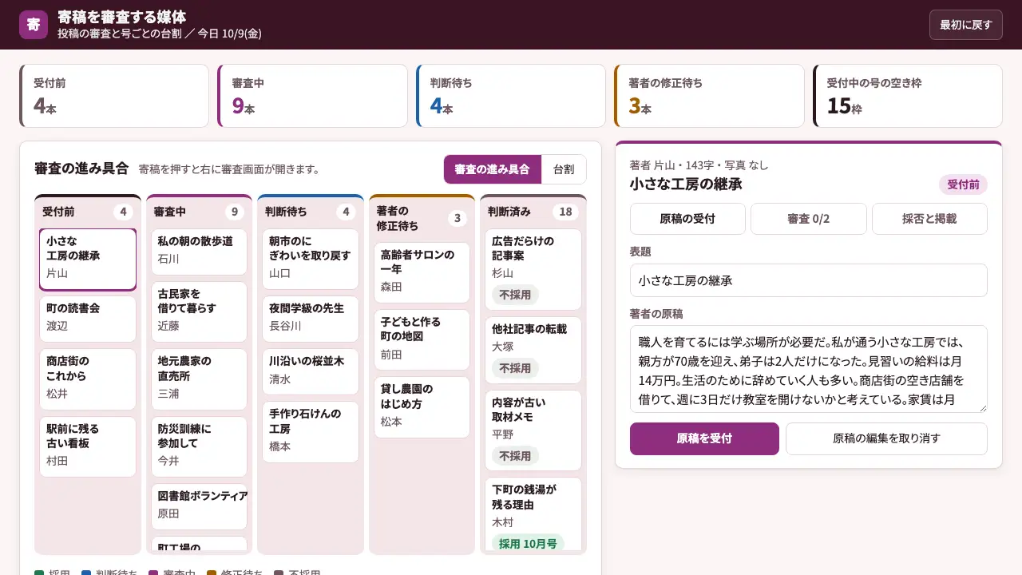
Task: Click the 採用 10月号 badge on 下町の銭湯 card
Action: (528, 544)
